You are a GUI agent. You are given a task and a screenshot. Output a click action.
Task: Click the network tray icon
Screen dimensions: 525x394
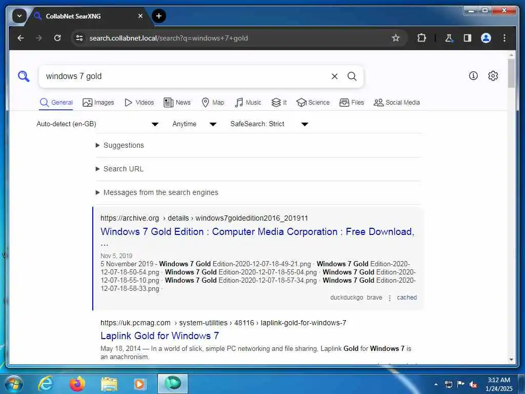point(448,384)
